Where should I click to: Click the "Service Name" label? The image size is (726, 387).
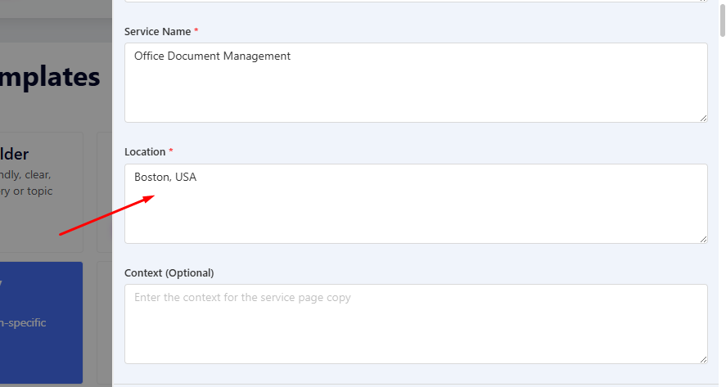click(157, 31)
